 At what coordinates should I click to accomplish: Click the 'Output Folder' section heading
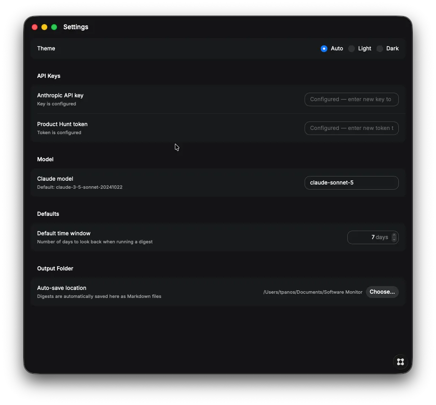coord(55,268)
